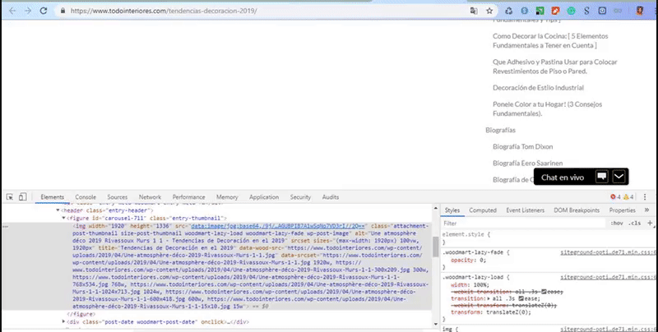This screenshot has width=658, height=332.
Task: Open the Performance tab
Action: pos(189,197)
